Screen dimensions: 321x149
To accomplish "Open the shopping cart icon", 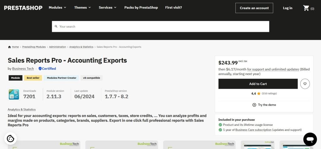I will point(306,8).
